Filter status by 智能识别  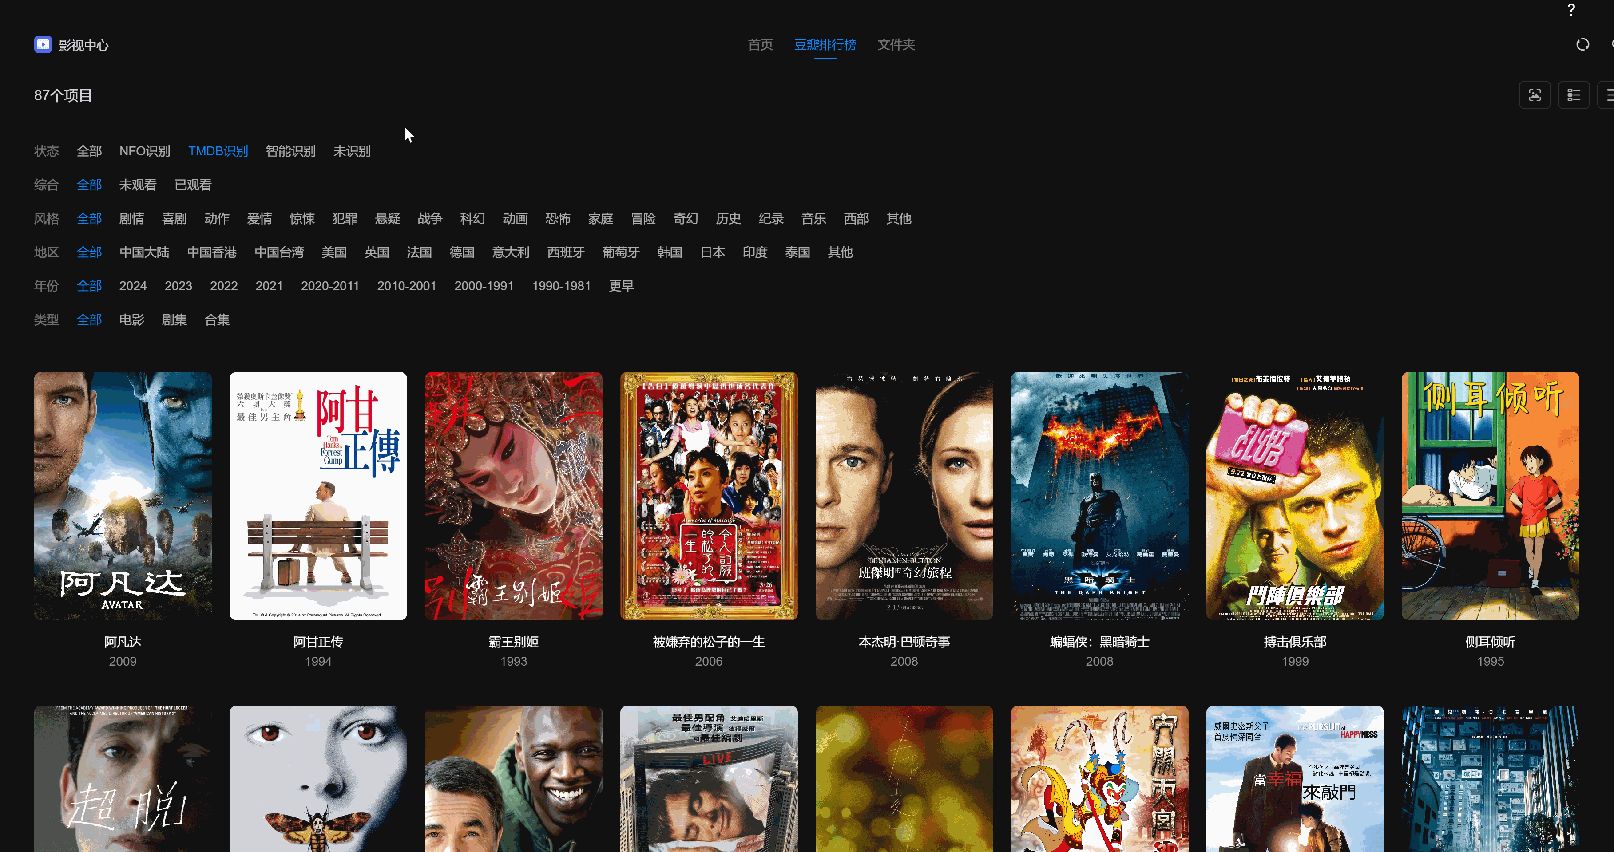tap(291, 151)
